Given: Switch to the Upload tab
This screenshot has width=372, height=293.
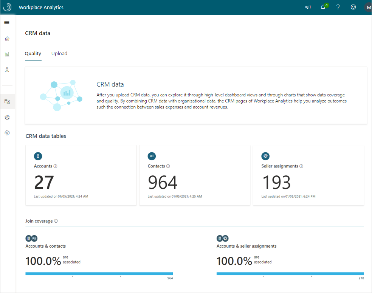Looking at the screenshot, I should [59, 54].
